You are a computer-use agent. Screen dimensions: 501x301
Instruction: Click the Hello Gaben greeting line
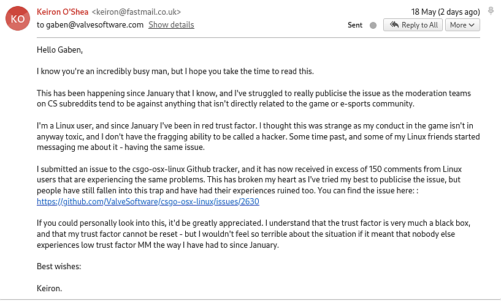click(59, 50)
